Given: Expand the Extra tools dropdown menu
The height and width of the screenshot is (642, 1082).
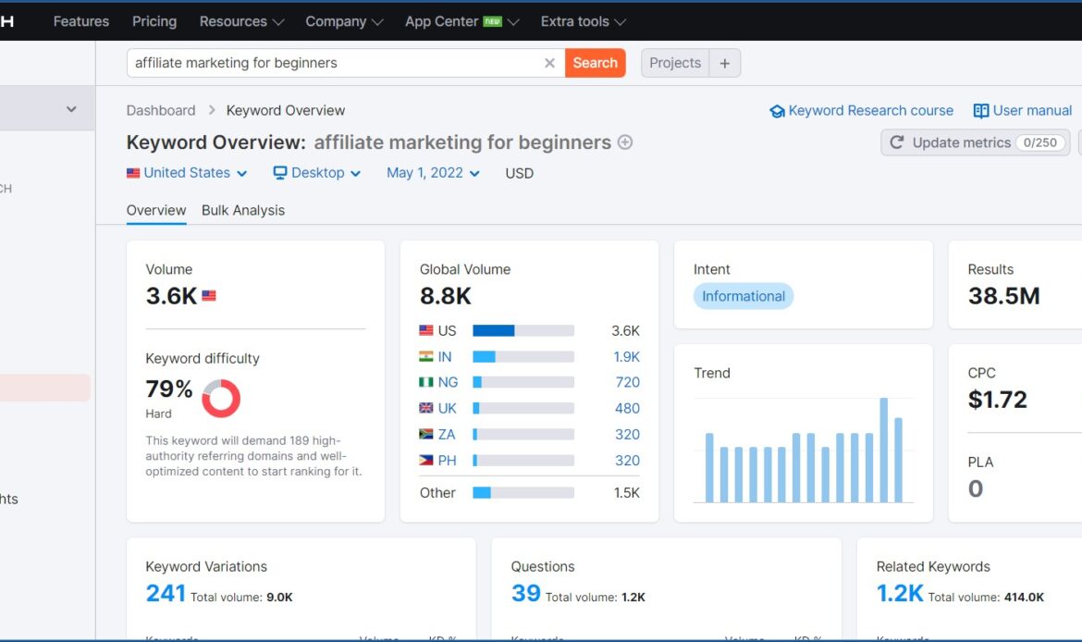Looking at the screenshot, I should (x=584, y=21).
